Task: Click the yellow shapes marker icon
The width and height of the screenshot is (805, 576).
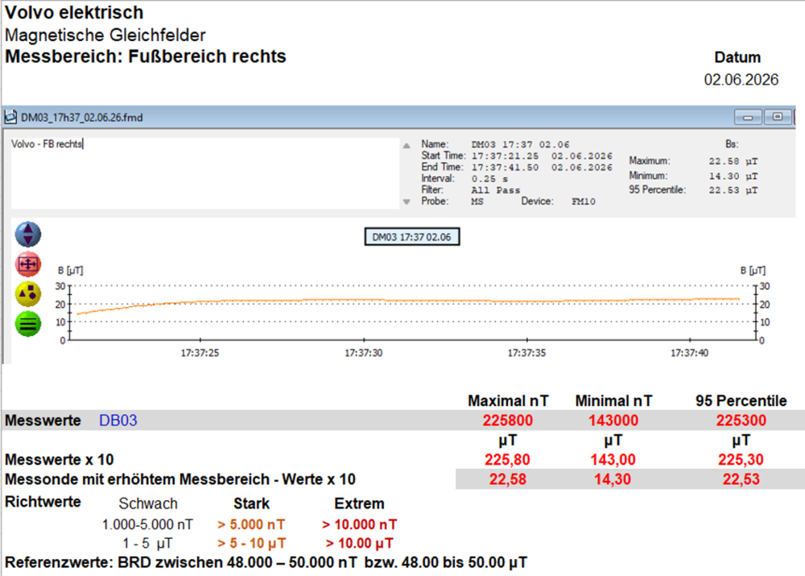Action: pos(27,294)
